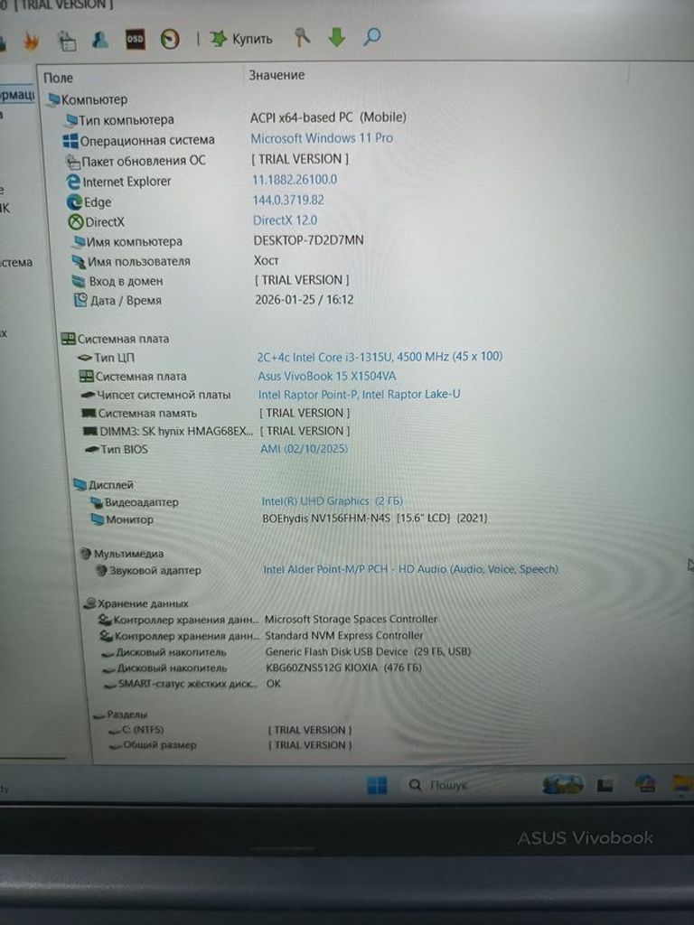The width and height of the screenshot is (694, 925).
Task: Click the Поле column header
Action: pyautogui.click(x=59, y=78)
